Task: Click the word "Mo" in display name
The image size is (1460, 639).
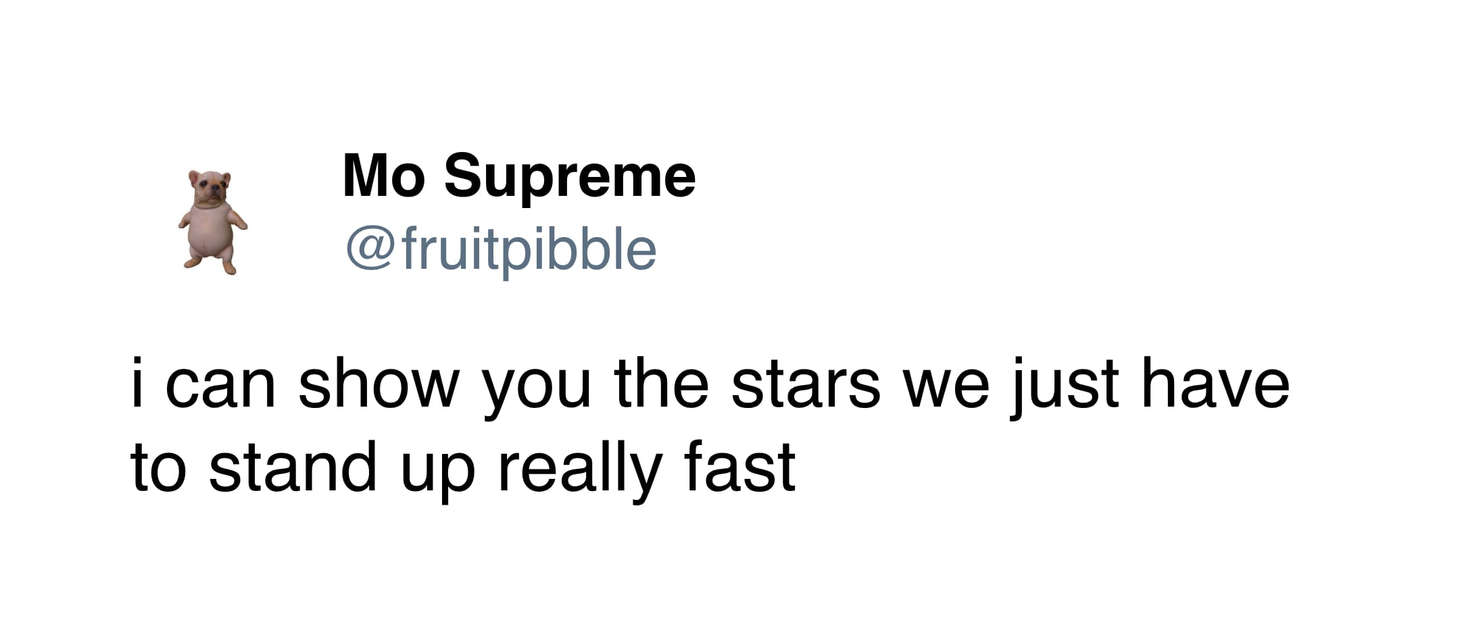Action: pyautogui.click(x=382, y=176)
